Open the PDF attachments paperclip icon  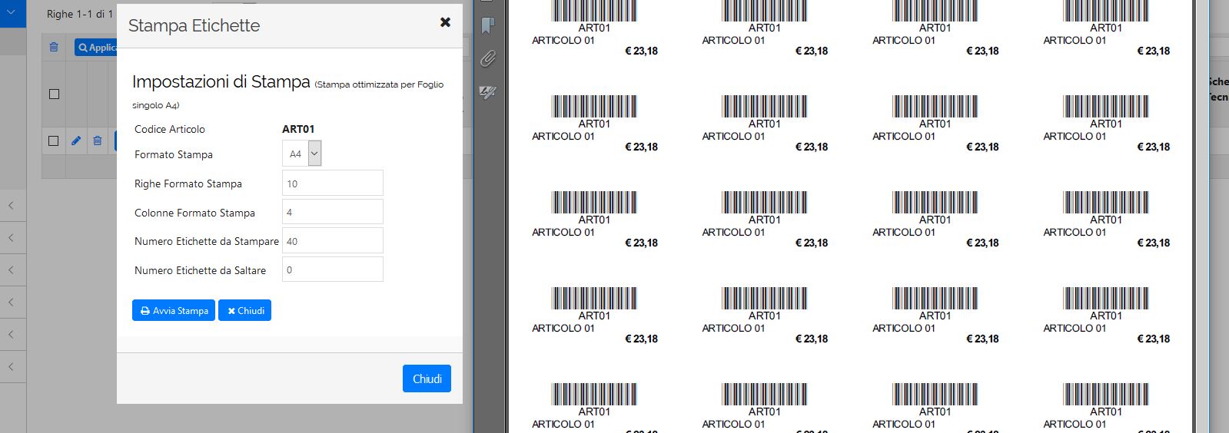(x=487, y=59)
